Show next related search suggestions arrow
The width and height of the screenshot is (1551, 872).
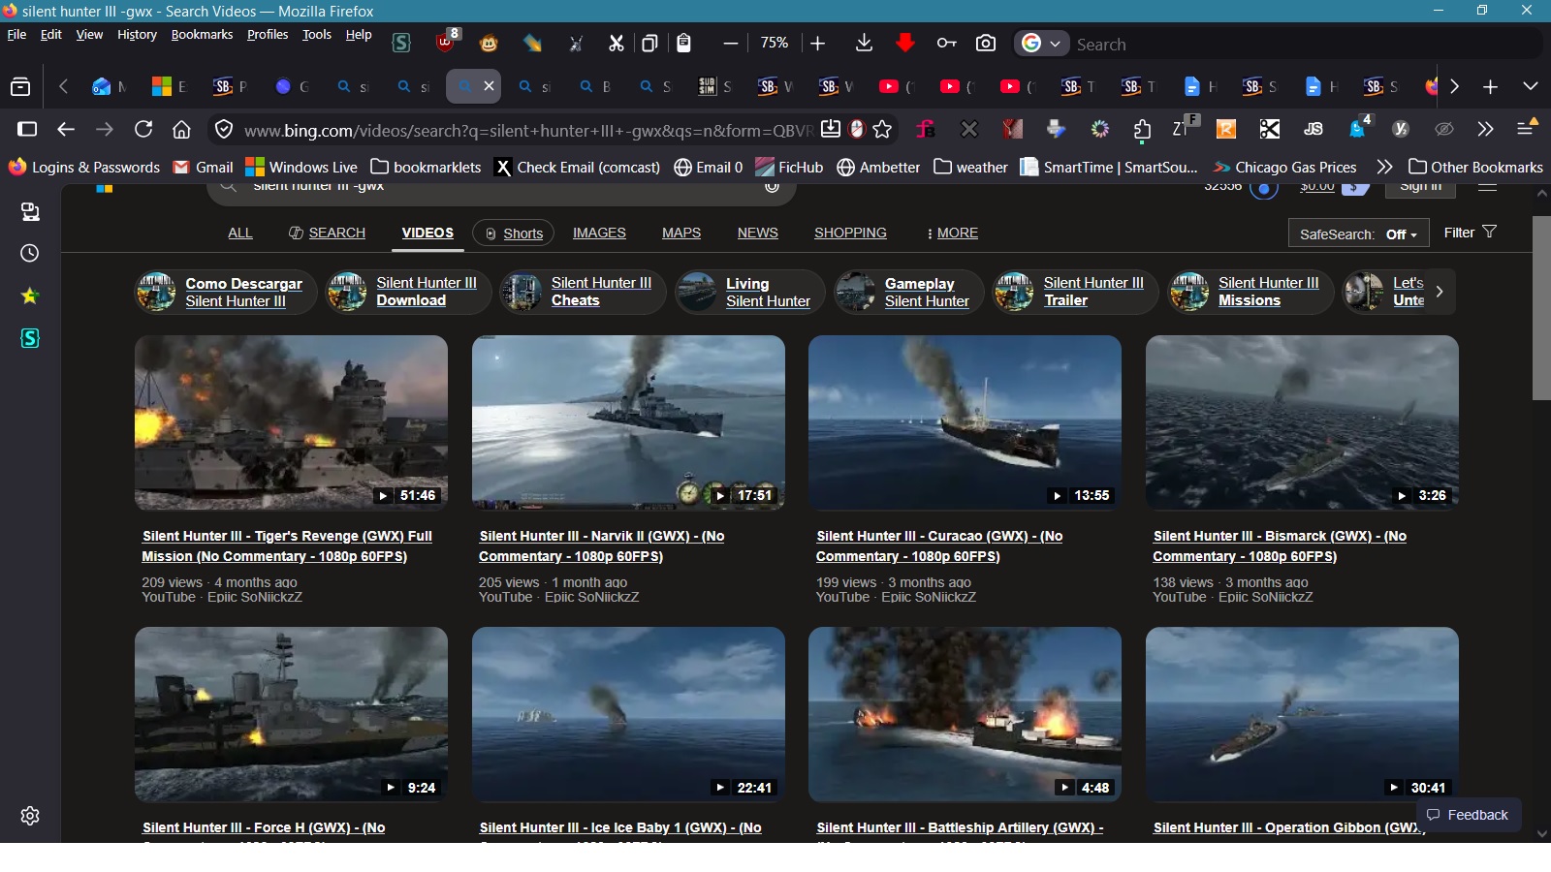(1440, 291)
